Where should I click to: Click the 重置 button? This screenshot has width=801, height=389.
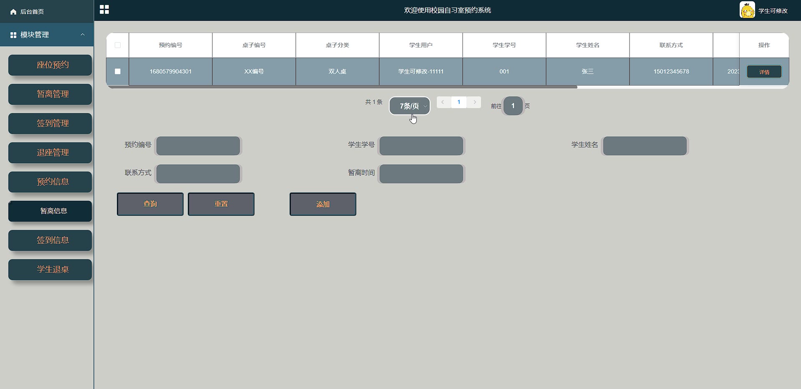(x=221, y=204)
